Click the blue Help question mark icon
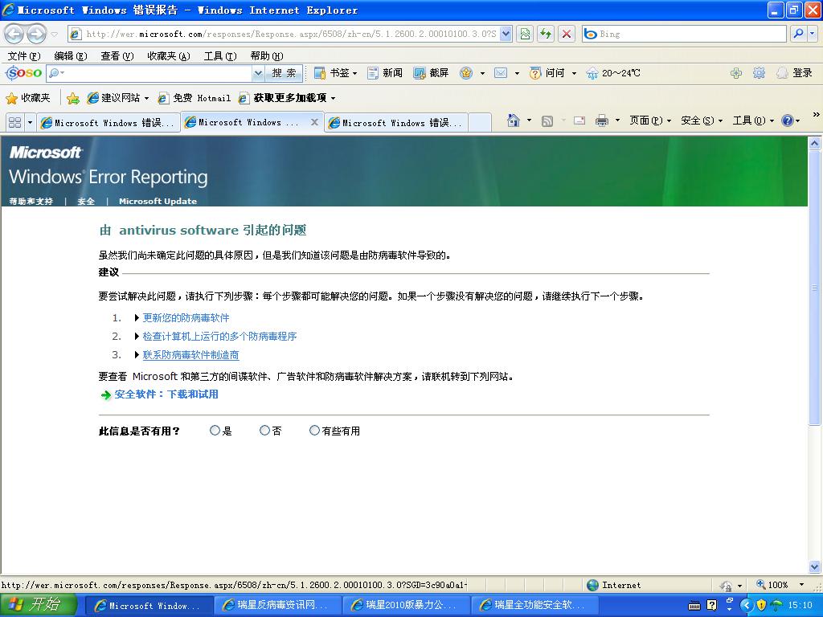 (x=788, y=121)
